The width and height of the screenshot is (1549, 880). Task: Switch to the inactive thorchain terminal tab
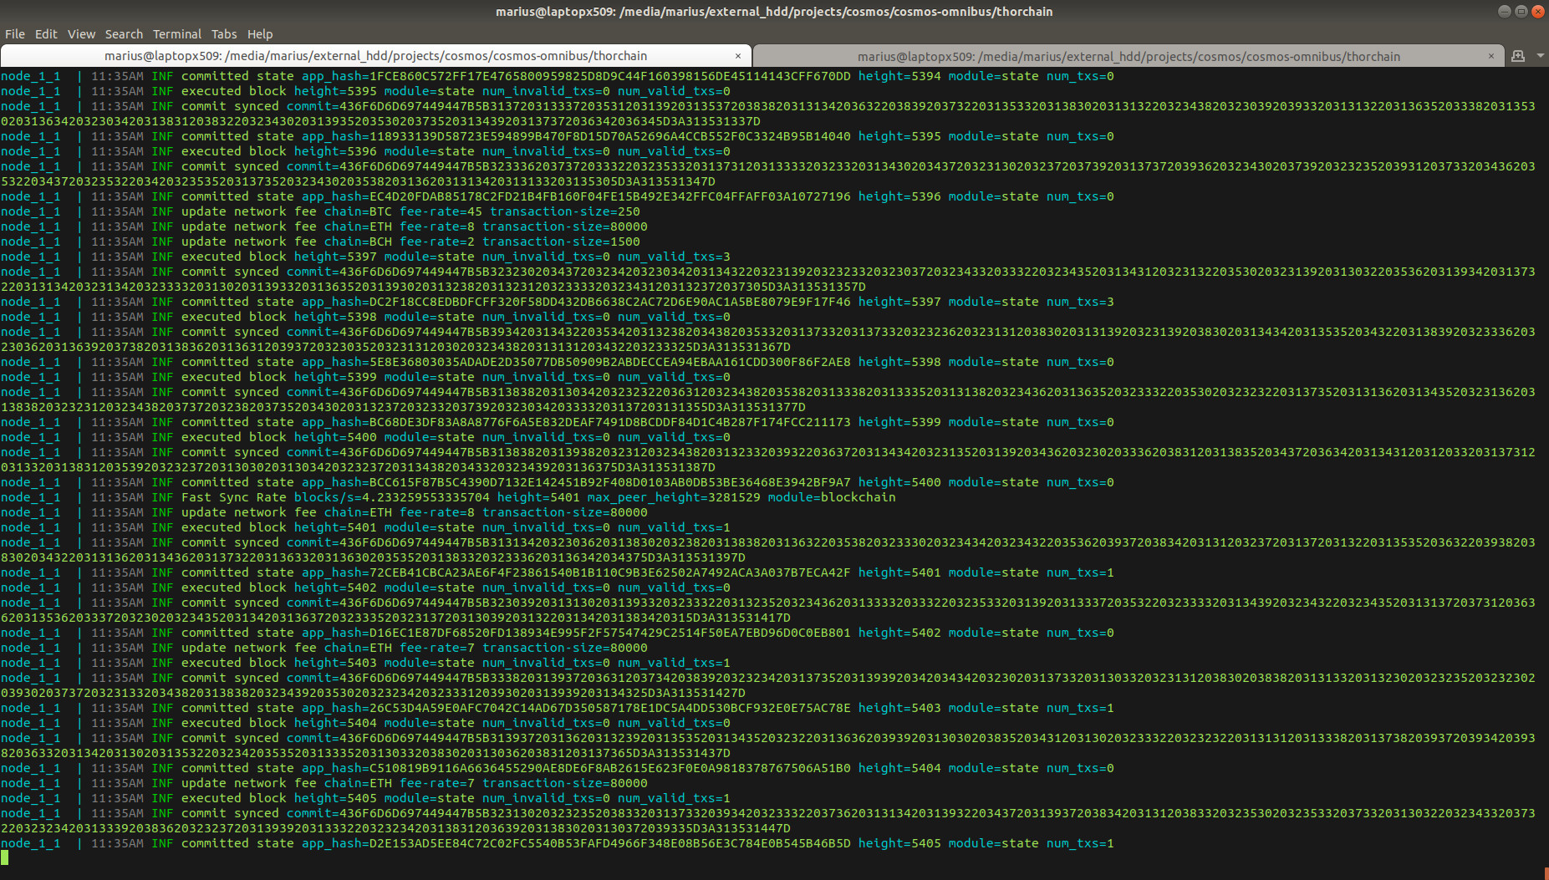1128,56
